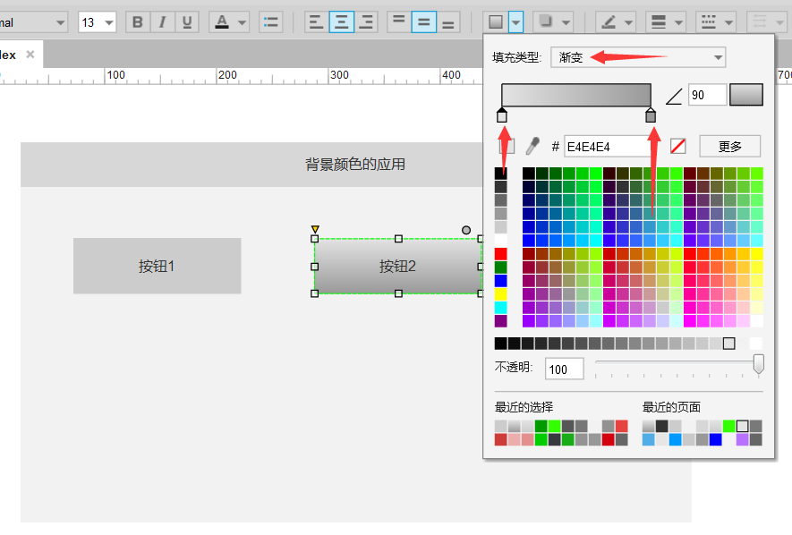
Task: Select the 按钮2 button widget
Action: point(397,266)
